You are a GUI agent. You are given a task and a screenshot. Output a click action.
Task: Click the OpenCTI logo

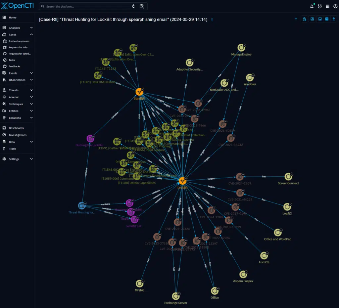coord(17,6)
